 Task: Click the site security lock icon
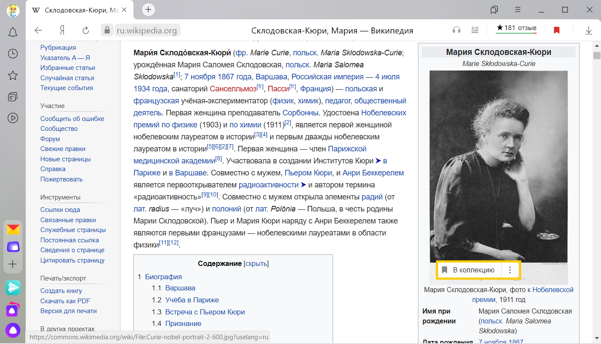(x=106, y=30)
